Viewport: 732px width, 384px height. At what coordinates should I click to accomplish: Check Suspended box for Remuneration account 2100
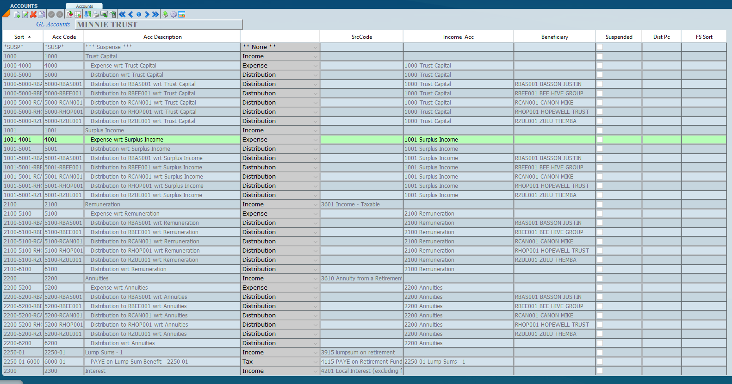tap(600, 204)
